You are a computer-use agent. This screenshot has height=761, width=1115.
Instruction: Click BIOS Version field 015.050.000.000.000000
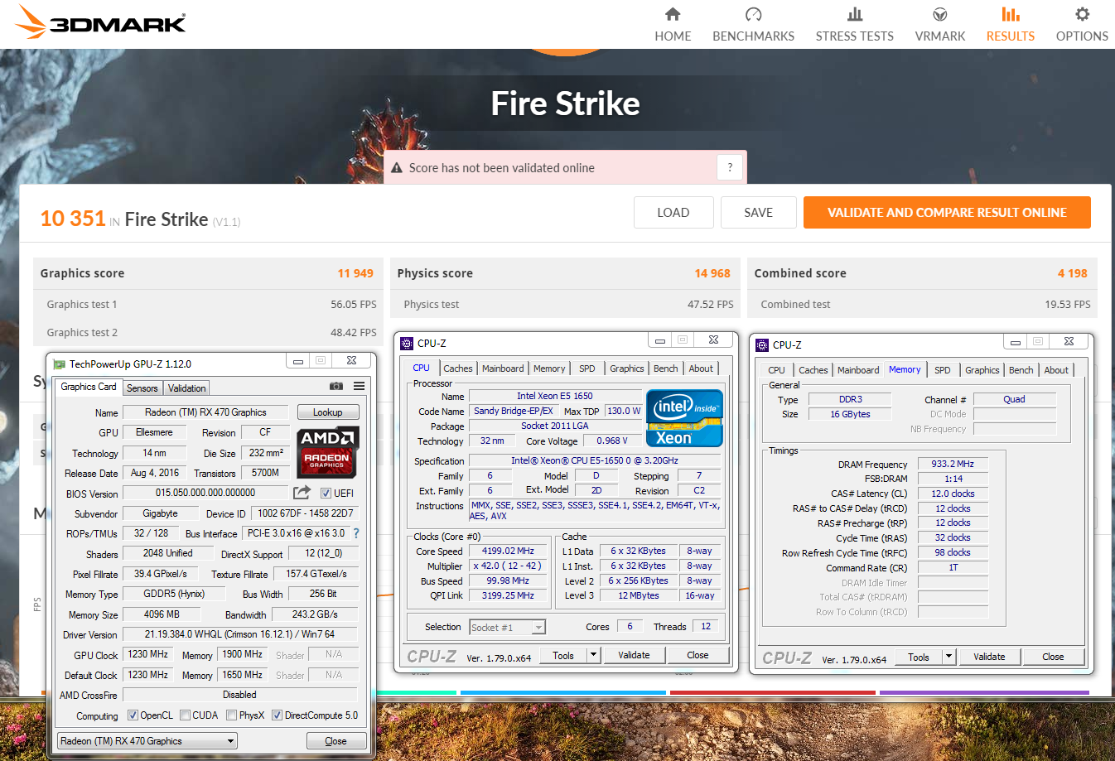click(x=205, y=493)
